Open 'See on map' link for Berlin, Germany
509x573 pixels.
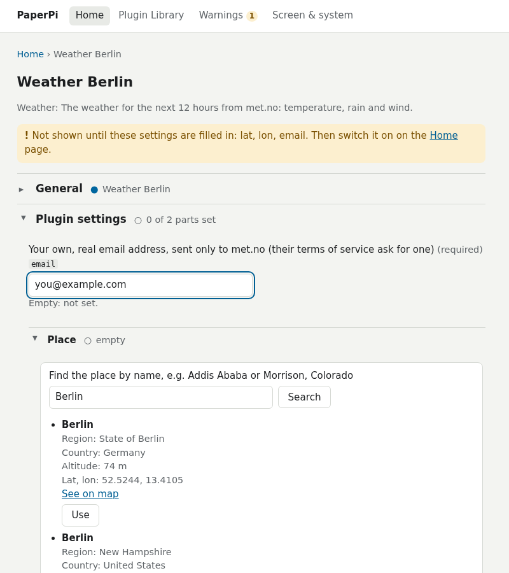pos(90,494)
